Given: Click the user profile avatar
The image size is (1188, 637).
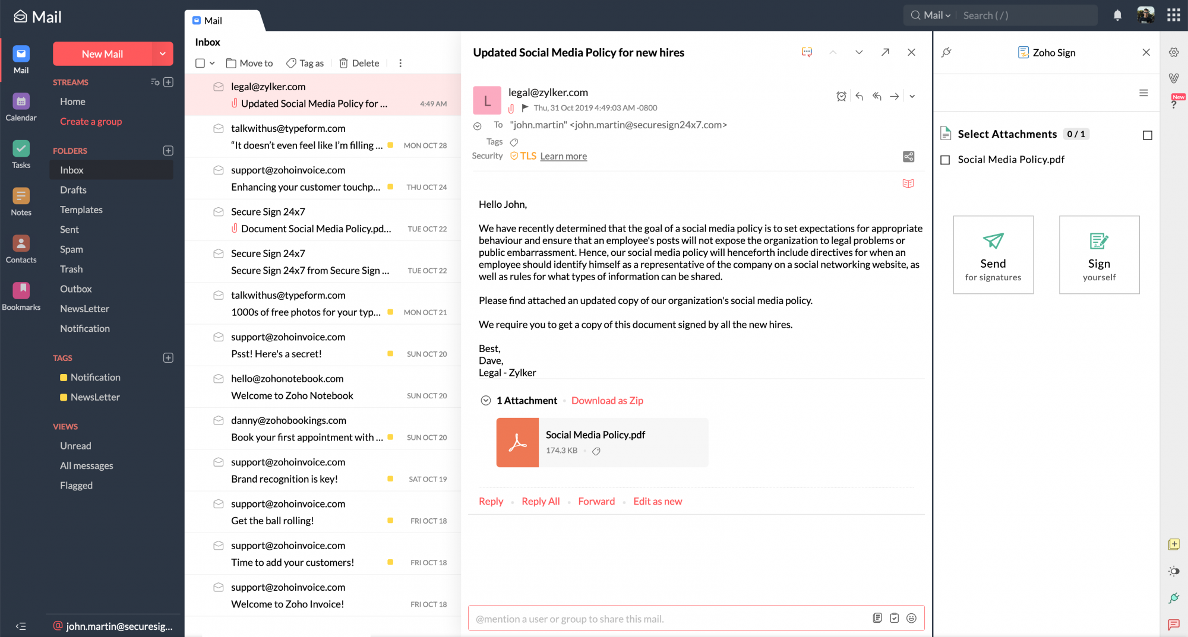Looking at the screenshot, I should [1146, 15].
